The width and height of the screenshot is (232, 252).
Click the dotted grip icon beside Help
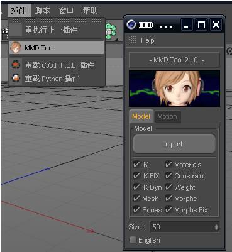(132, 40)
